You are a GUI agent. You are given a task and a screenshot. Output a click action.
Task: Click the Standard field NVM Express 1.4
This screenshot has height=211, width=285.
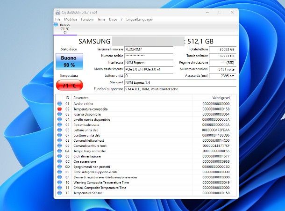pyautogui.click(x=180, y=82)
